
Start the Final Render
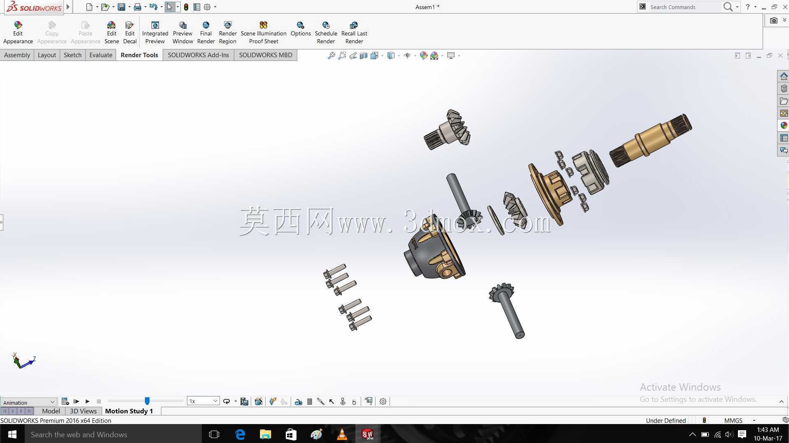point(206,33)
